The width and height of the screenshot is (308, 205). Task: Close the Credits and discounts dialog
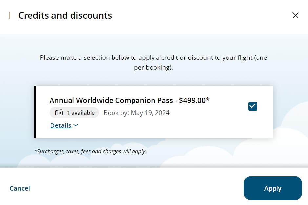[295, 15]
